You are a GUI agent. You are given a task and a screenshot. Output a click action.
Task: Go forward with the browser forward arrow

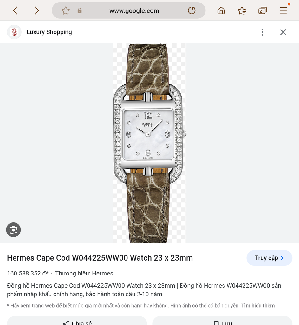(37, 10)
